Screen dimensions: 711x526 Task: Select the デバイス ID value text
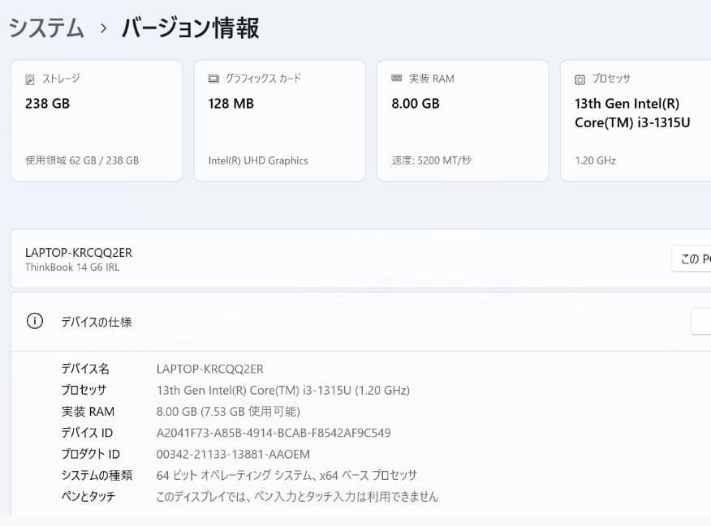(274, 433)
